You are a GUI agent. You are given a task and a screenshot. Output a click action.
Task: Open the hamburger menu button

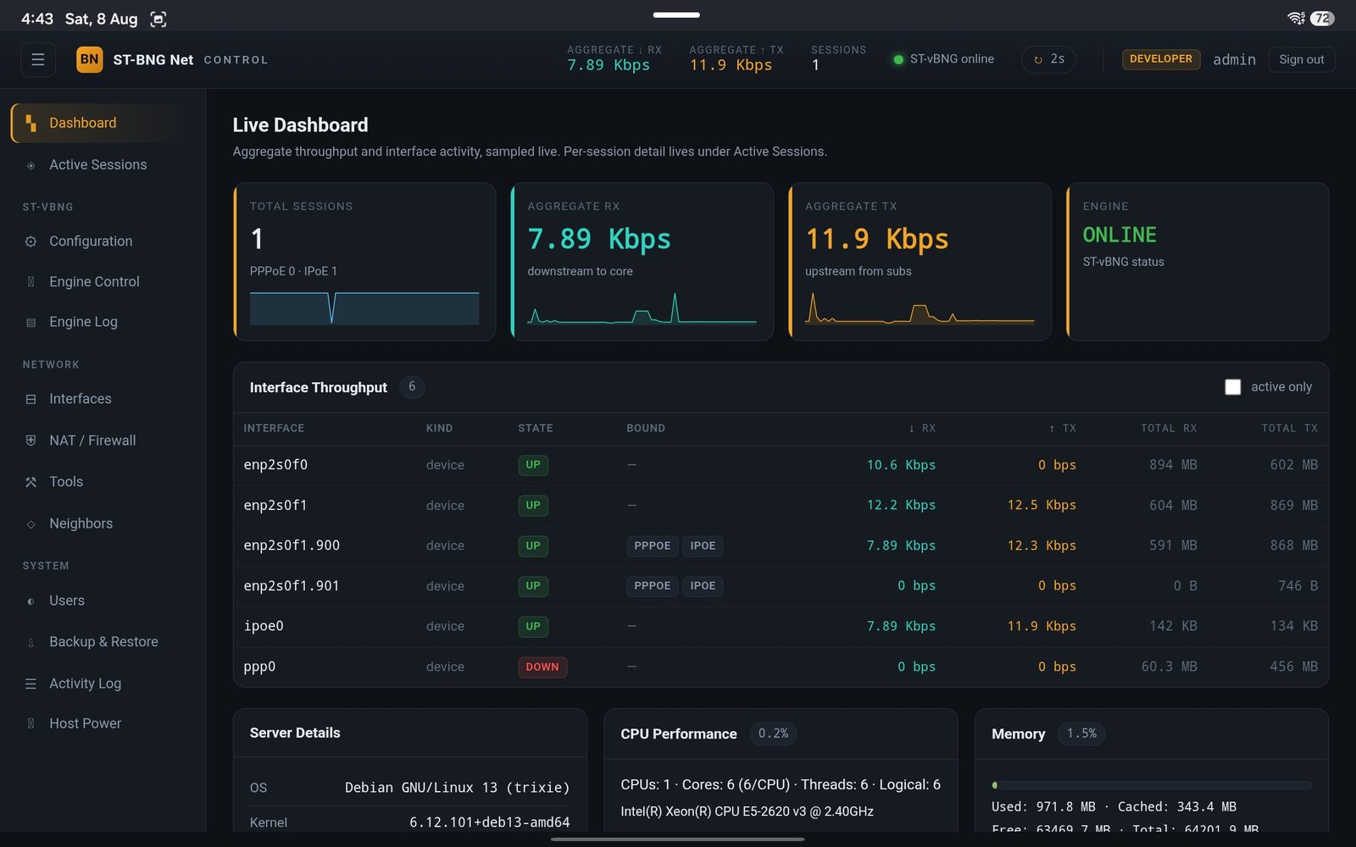click(x=38, y=59)
